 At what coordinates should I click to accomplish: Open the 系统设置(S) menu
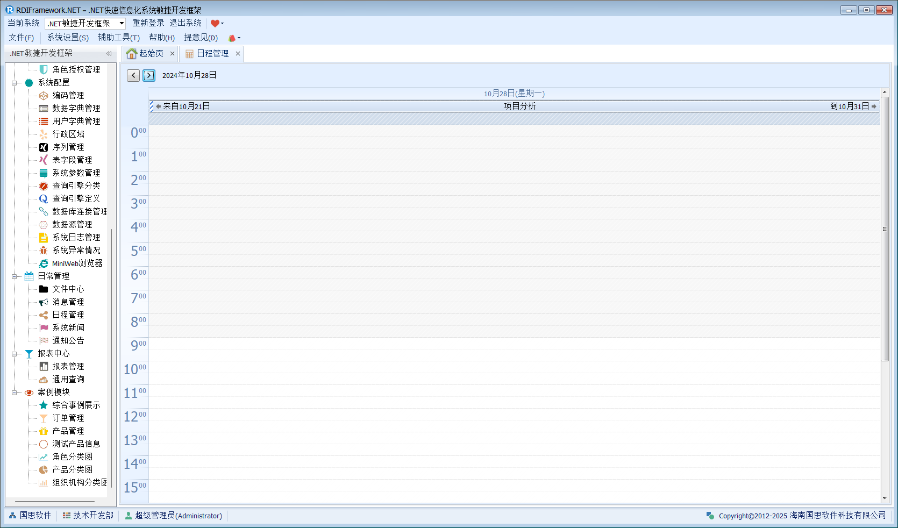pyautogui.click(x=68, y=38)
